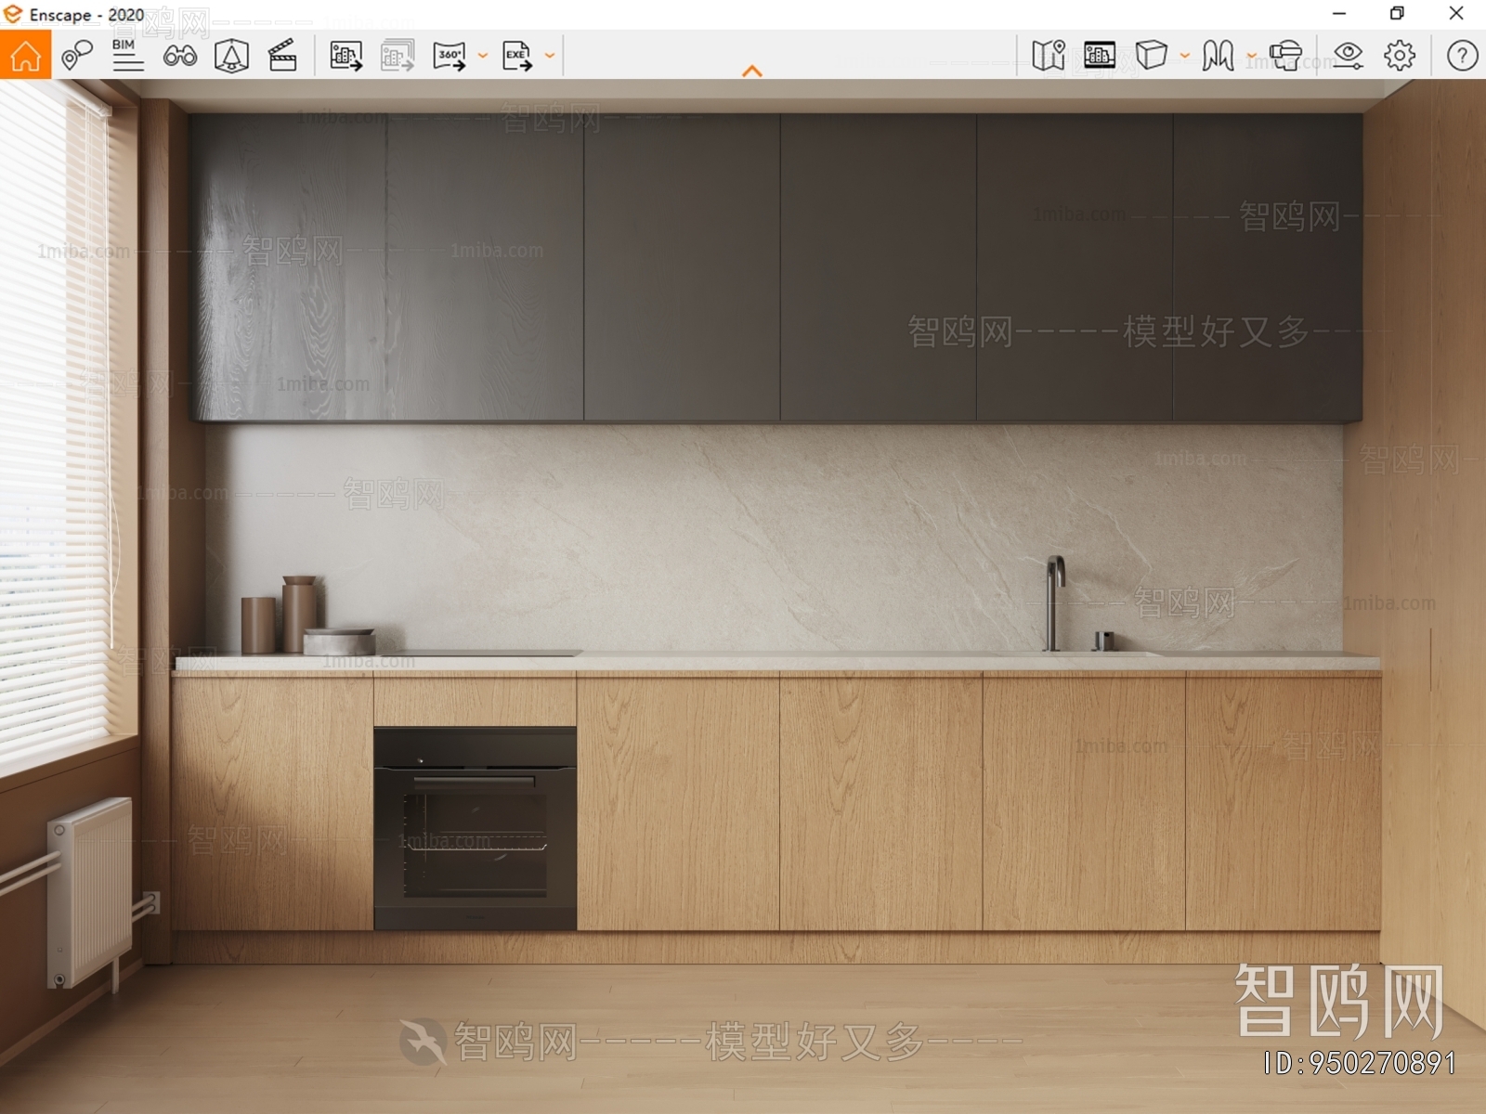The height and width of the screenshot is (1114, 1486).
Task: Click the orange Home button
Action: 25,56
